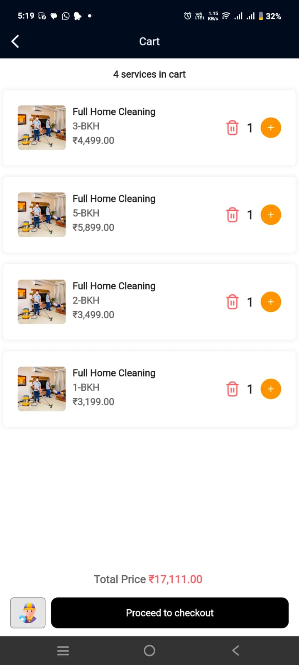Tap trash icon for 2-BKH service
Screen dimensions: 299x665
[233, 302]
